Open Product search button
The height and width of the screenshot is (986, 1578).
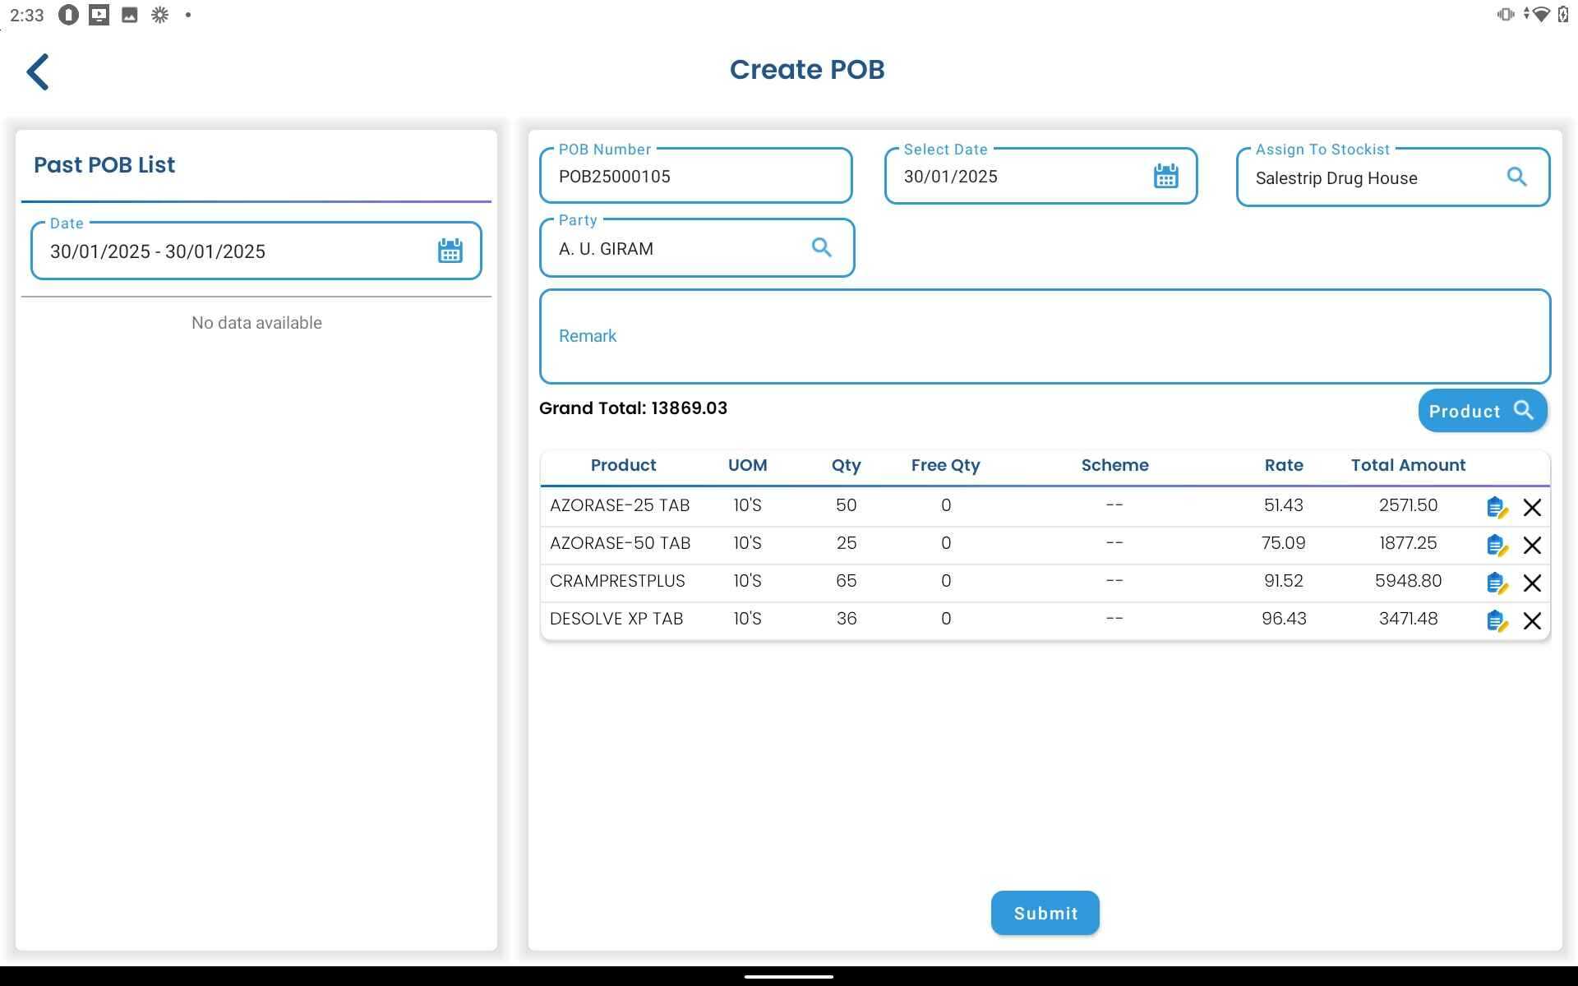(x=1482, y=411)
